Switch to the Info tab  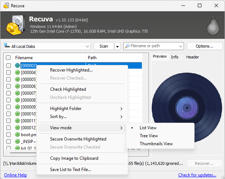[177, 57]
